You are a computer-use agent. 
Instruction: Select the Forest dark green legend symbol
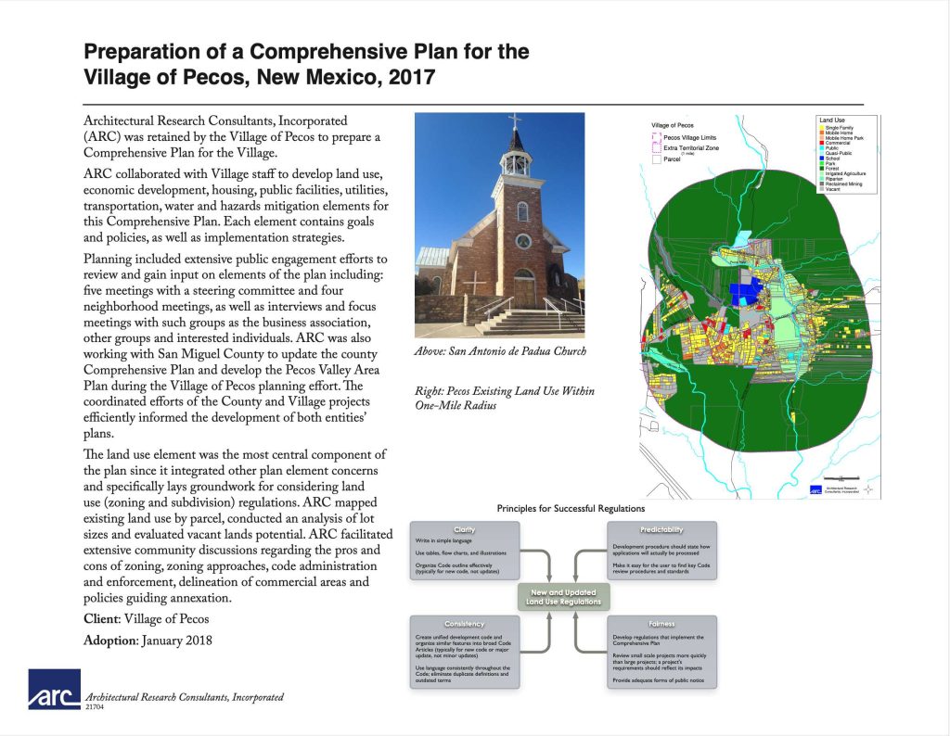click(822, 168)
